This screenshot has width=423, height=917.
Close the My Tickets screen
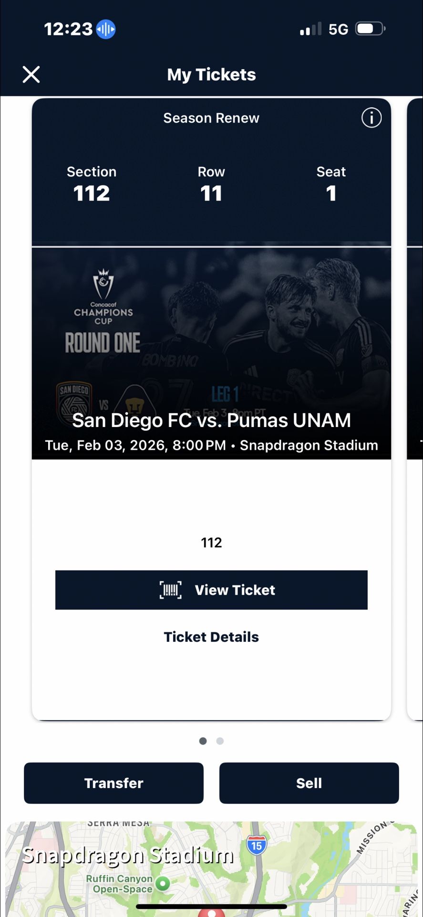click(31, 75)
